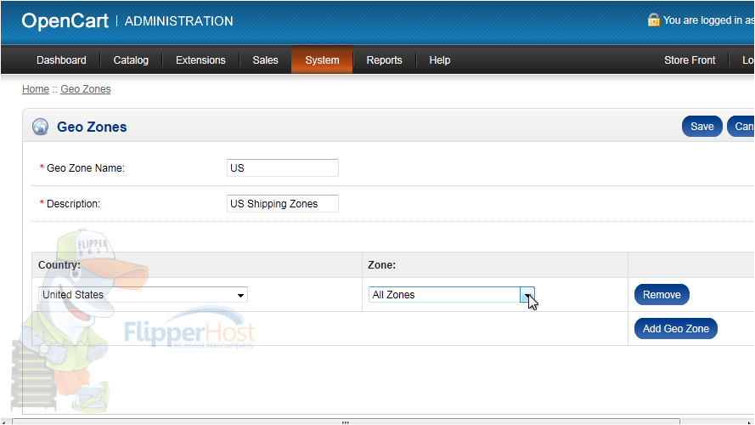Go to the Store Front link
The width and height of the screenshot is (755, 425).
point(690,60)
